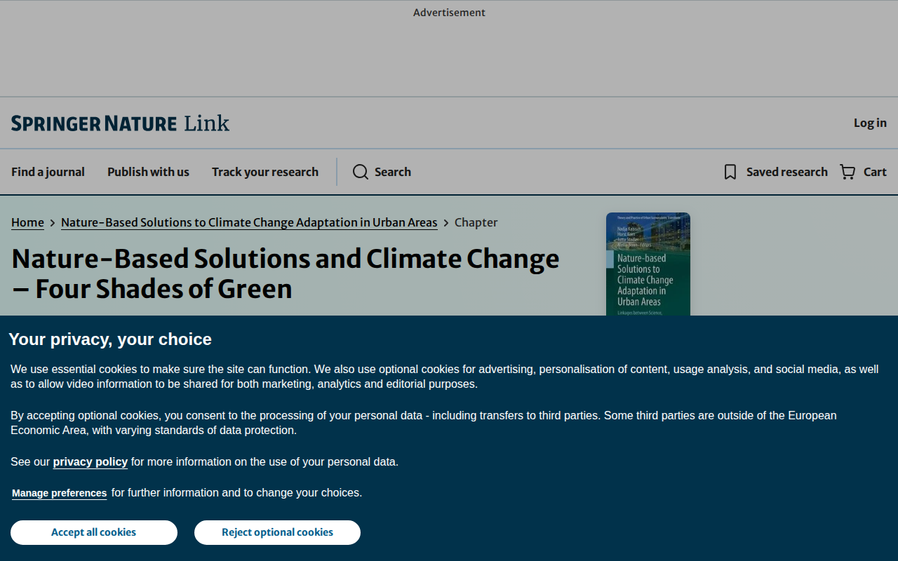Click the Log in link
The height and width of the screenshot is (561, 898).
click(x=870, y=123)
